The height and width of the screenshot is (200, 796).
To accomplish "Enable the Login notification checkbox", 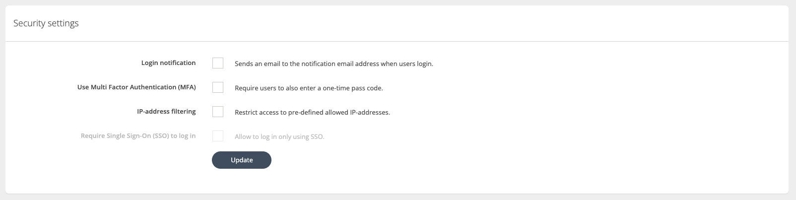I will [217, 63].
